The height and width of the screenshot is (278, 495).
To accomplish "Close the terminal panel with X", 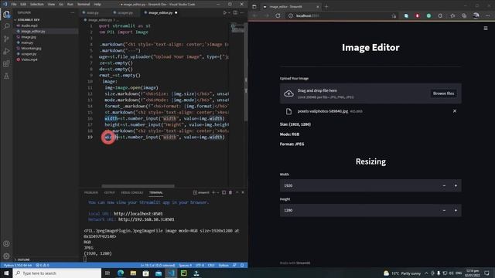I will [x=243, y=192].
